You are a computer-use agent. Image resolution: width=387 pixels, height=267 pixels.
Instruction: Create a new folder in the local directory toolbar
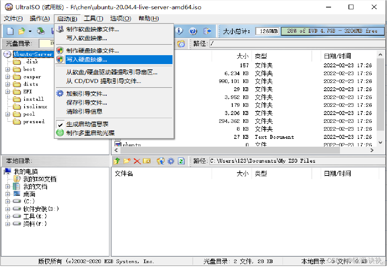click(127, 161)
